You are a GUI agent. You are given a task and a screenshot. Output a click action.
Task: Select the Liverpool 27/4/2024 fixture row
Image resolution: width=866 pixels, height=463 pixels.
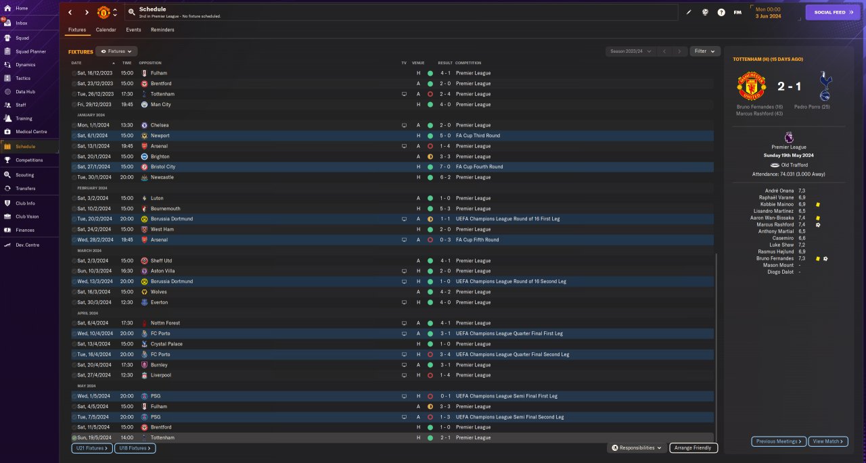[x=391, y=375]
